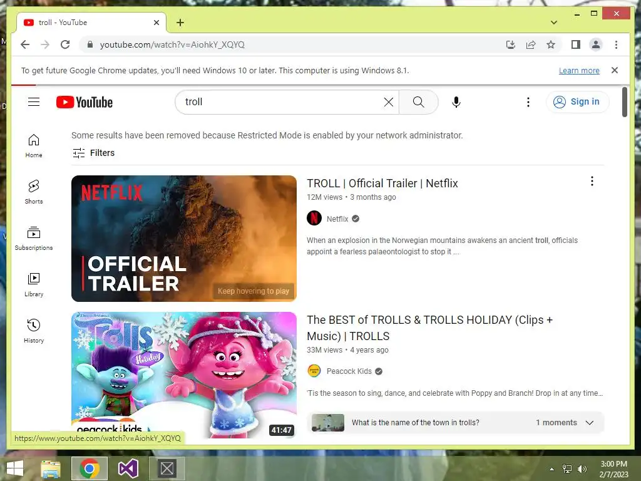The image size is (641, 481).
Task: Open the search Filters
Action: point(94,153)
